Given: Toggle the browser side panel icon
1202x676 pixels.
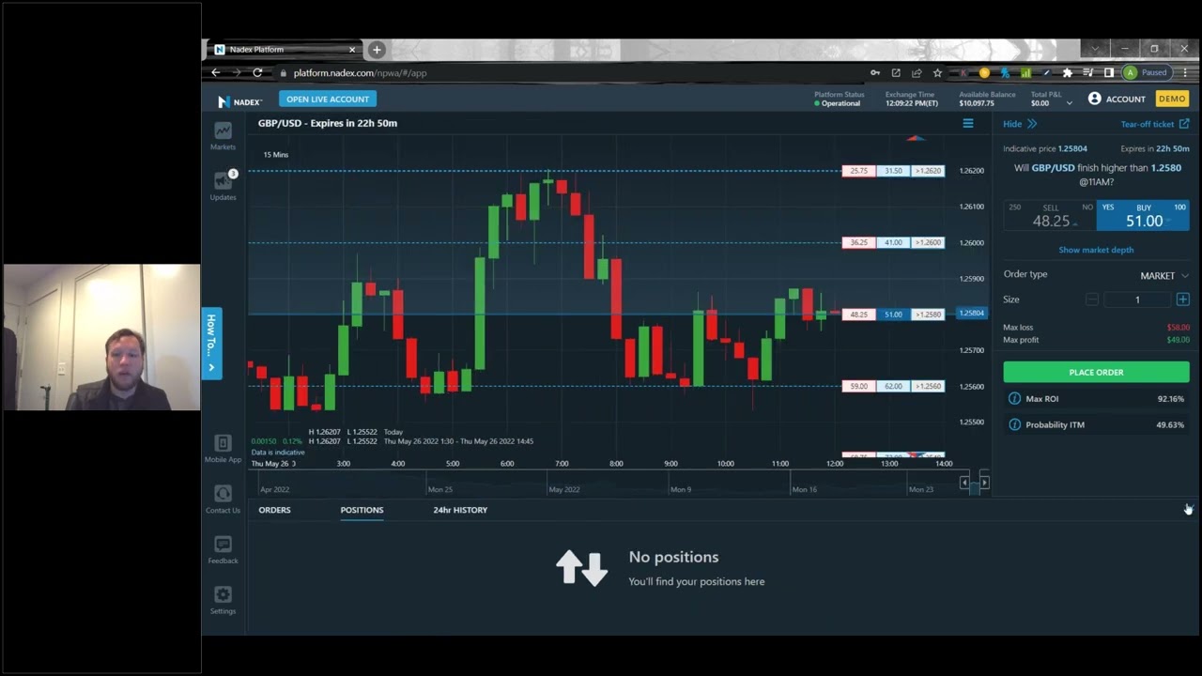Looking at the screenshot, I should pos(1108,72).
